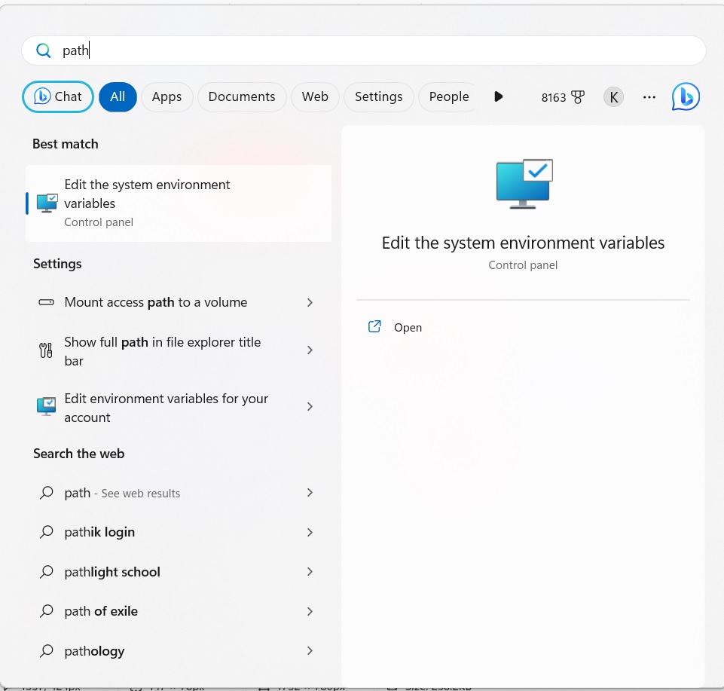
Task: Click the large environment variables monitor icon
Action: (x=524, y=184)
